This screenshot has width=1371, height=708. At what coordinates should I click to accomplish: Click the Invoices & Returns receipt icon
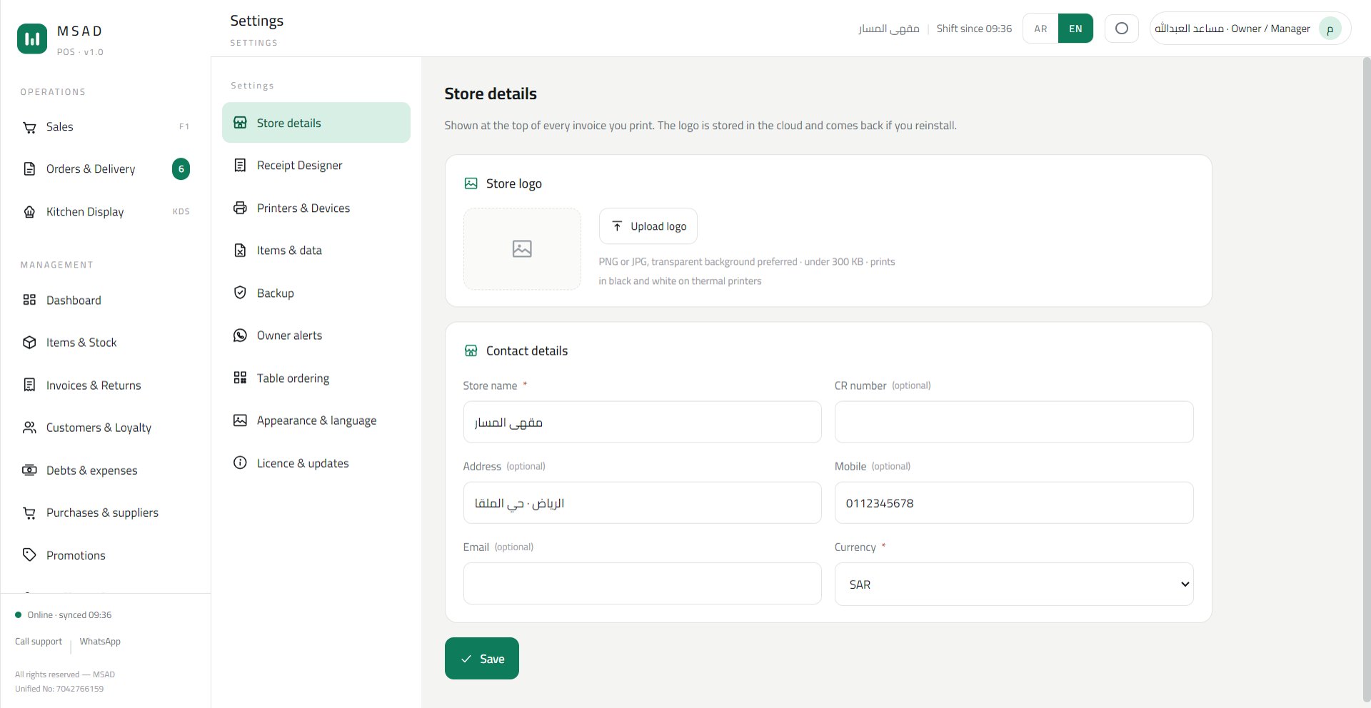click(x=29, y=385)
